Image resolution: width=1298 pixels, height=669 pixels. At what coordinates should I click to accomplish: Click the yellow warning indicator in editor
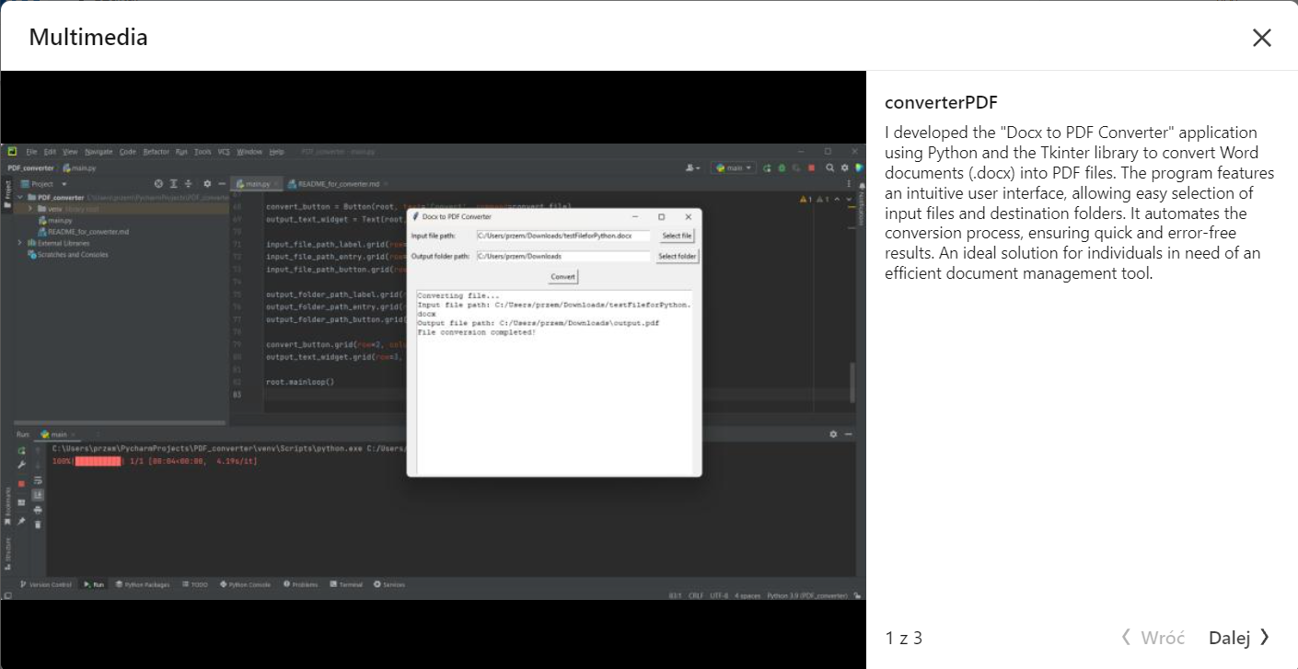click(805, 200)
